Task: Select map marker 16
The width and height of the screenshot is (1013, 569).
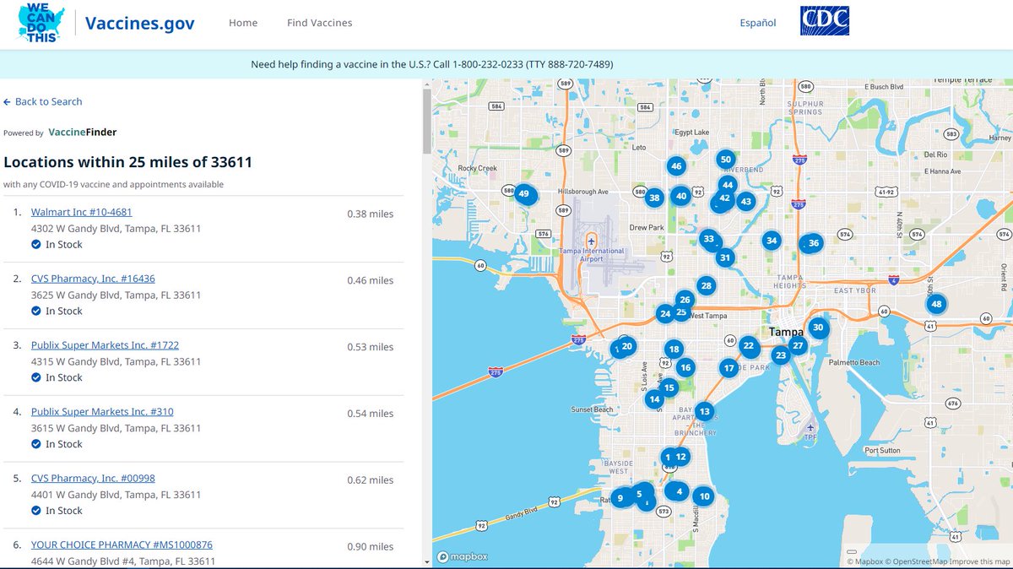Action: point(685,367)
